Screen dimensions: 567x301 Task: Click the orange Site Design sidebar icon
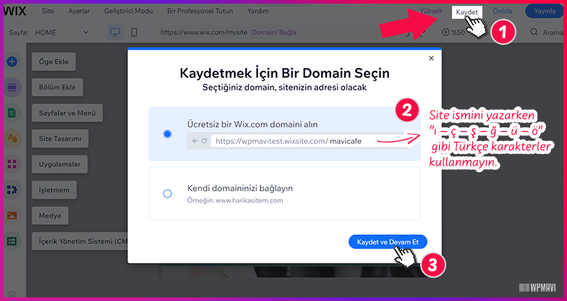point(12,139)
